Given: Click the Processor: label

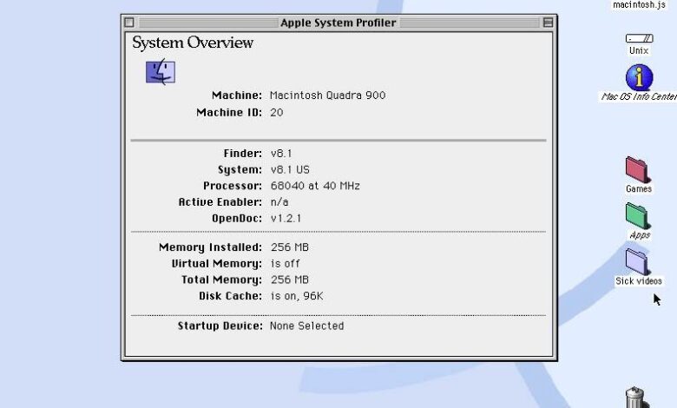Looking at the screenshot, I should point(233,186).
